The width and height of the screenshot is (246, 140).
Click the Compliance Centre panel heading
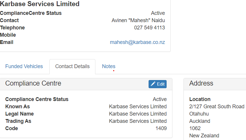[x=33, y=83]
